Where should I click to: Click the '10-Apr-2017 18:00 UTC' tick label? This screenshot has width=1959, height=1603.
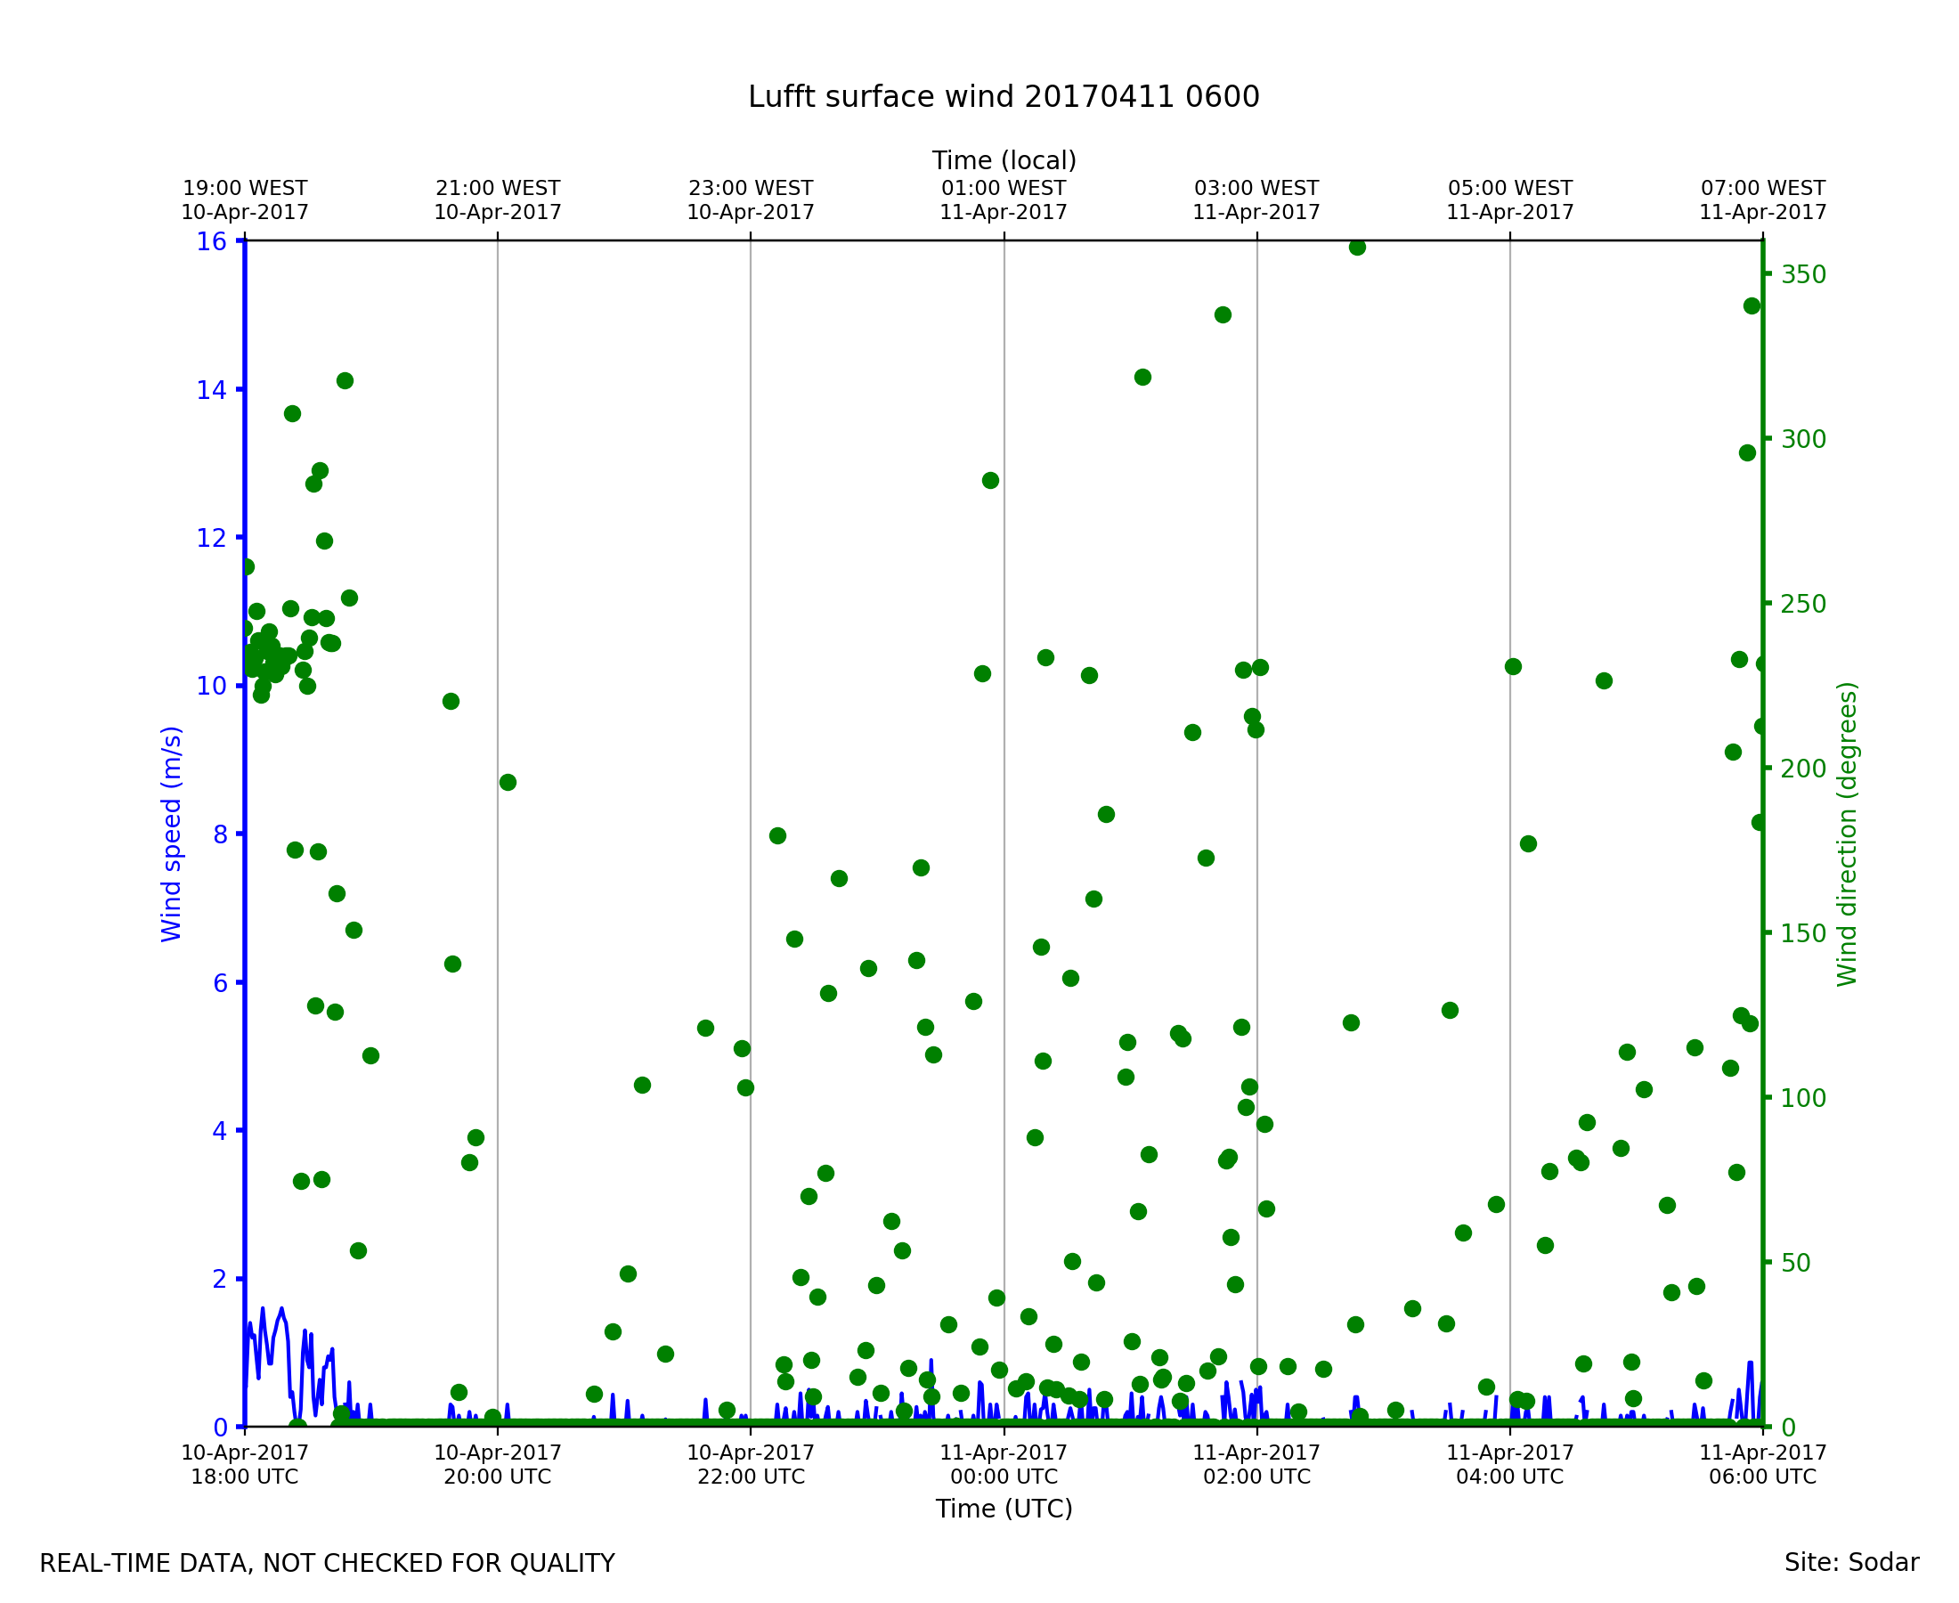pyautogui.click(x=245, y=1464)
